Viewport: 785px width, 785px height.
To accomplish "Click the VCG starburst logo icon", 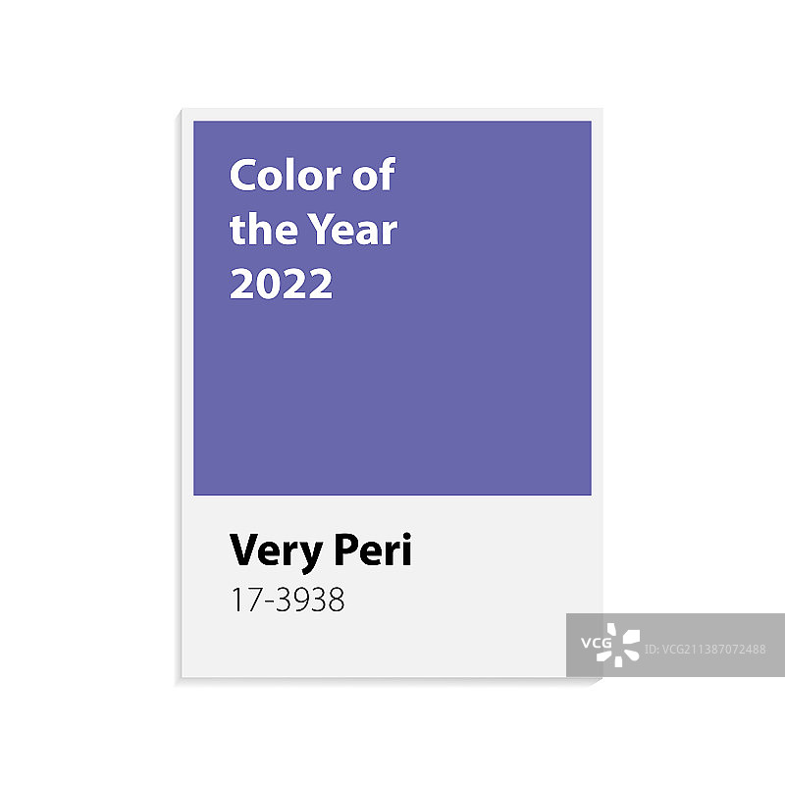I will (x=622, y=644).
